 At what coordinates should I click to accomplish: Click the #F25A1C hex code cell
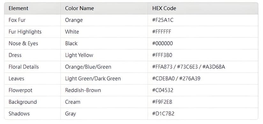point(163,20)
